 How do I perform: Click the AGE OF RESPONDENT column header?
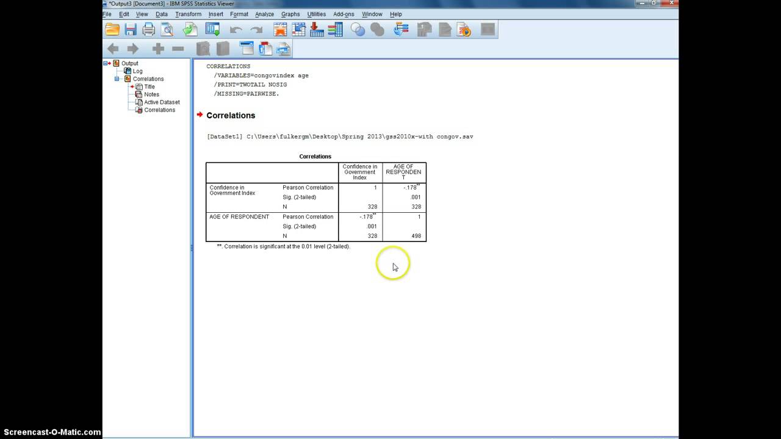[404, 172]
